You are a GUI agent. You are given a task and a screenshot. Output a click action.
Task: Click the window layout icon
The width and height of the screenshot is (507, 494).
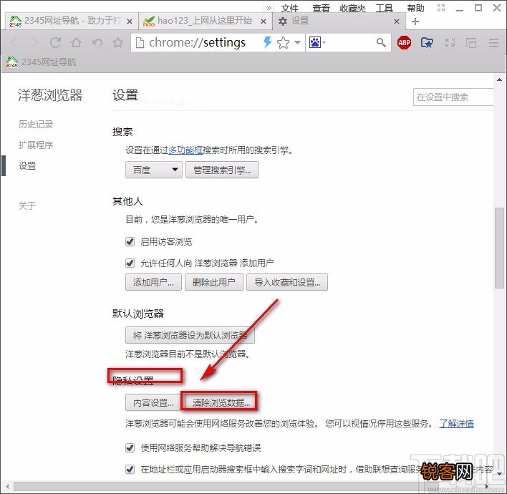pyautogui.click(x=470, y=42)
